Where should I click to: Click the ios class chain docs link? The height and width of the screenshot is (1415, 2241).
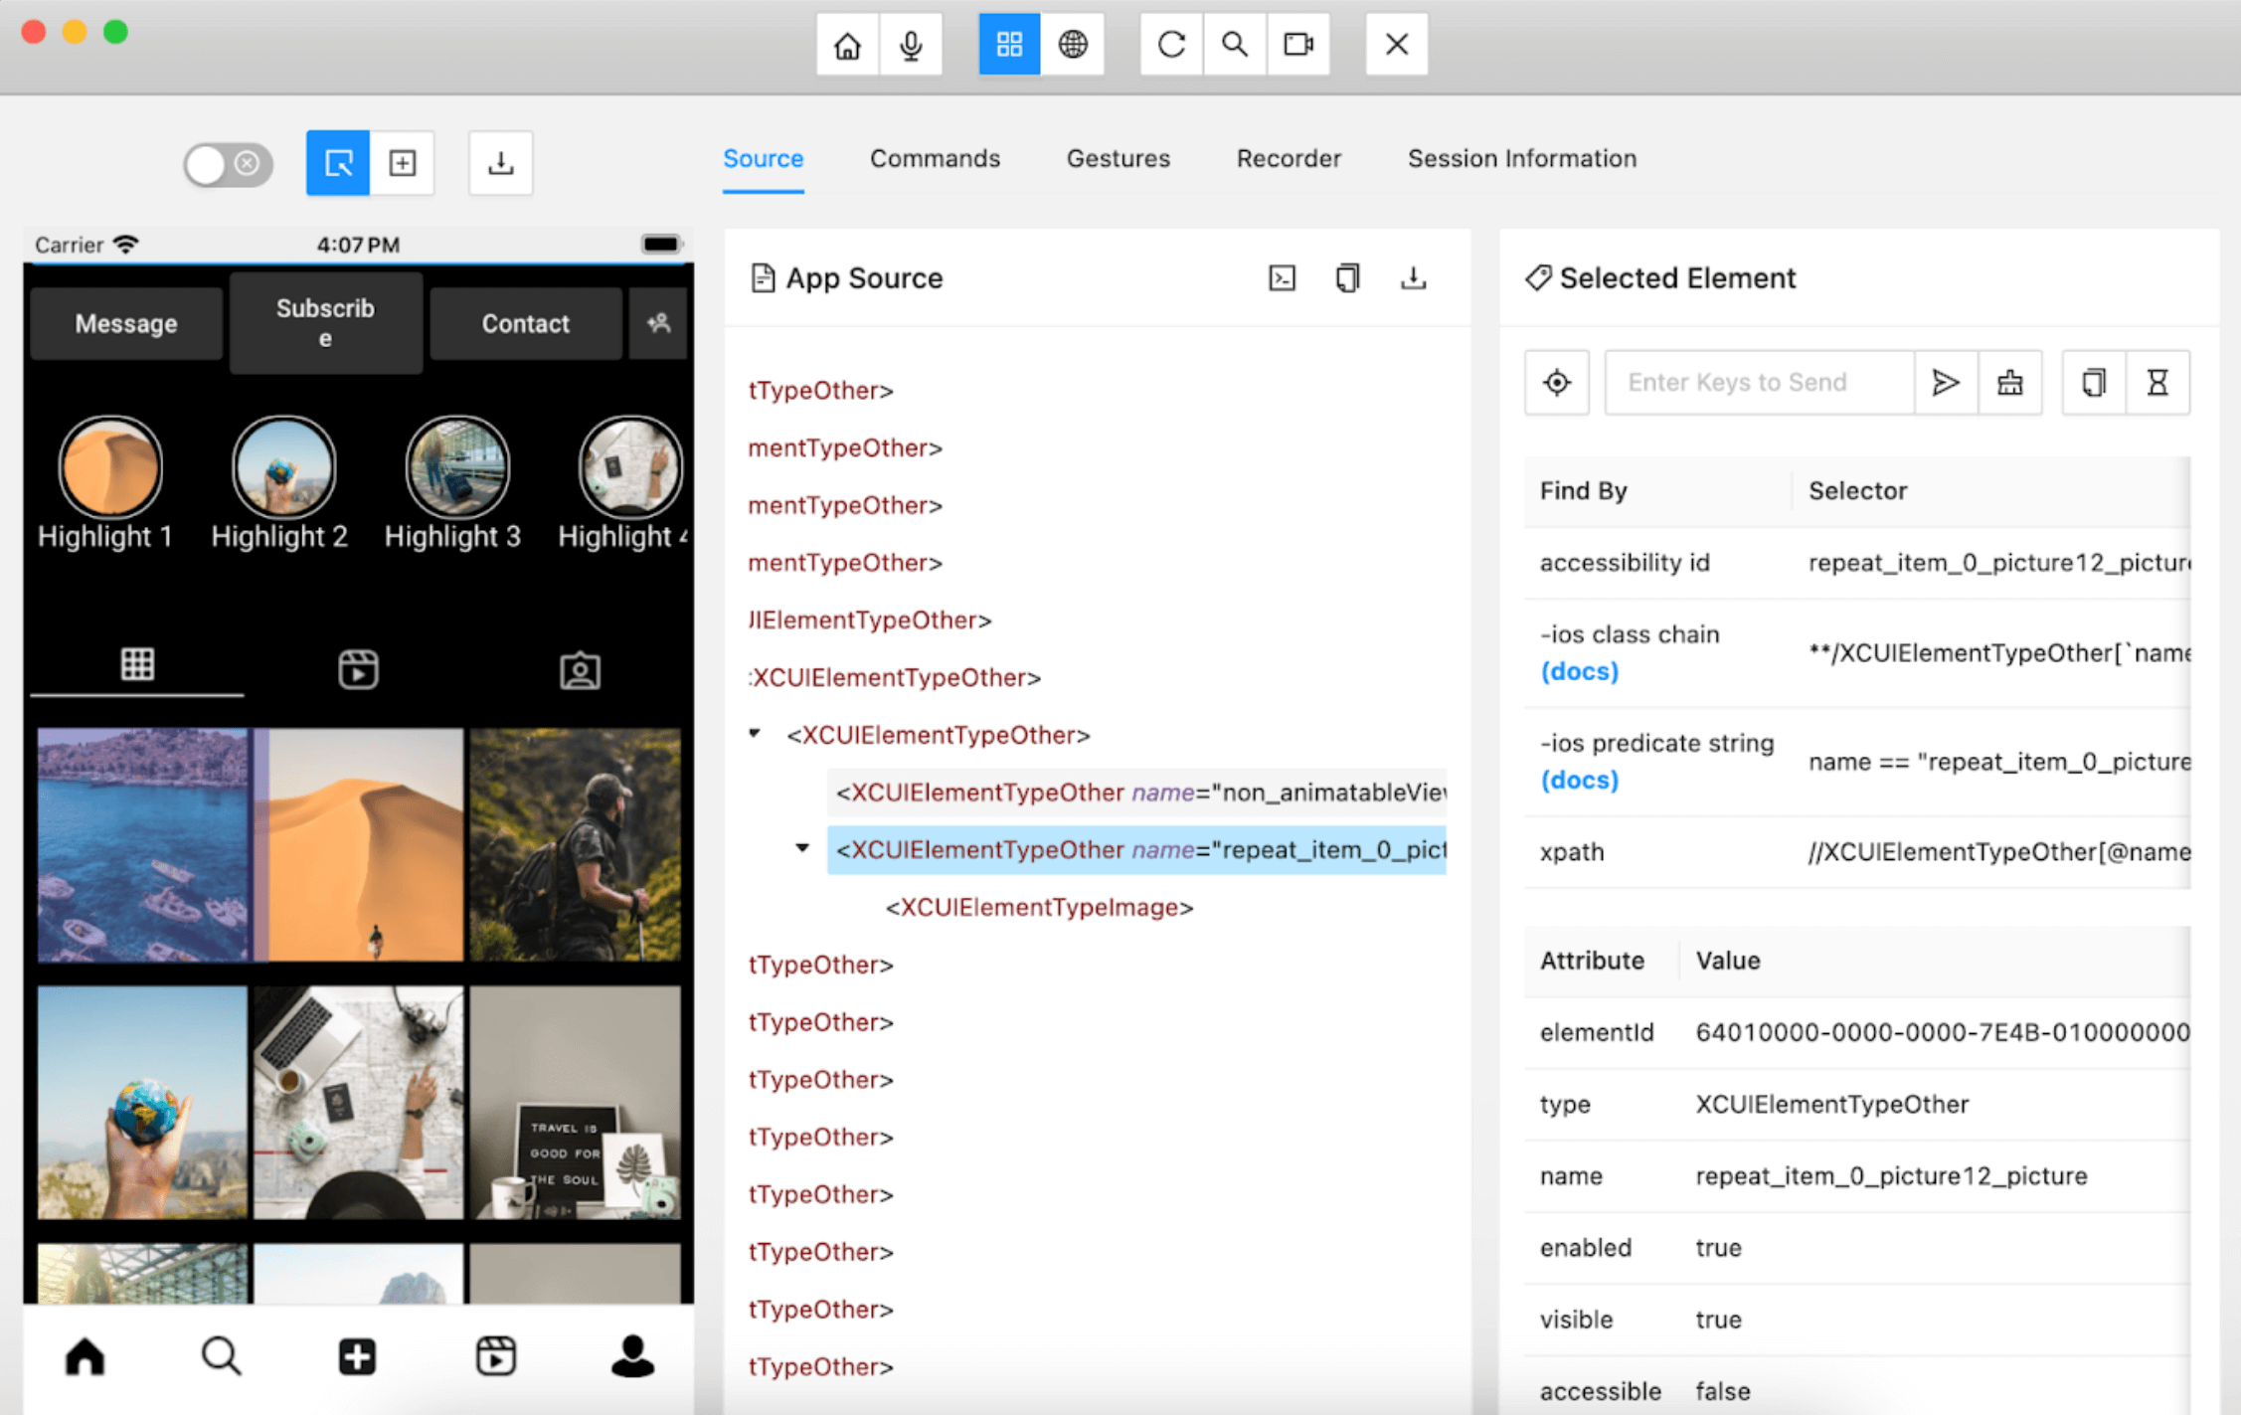(1578, 671)
